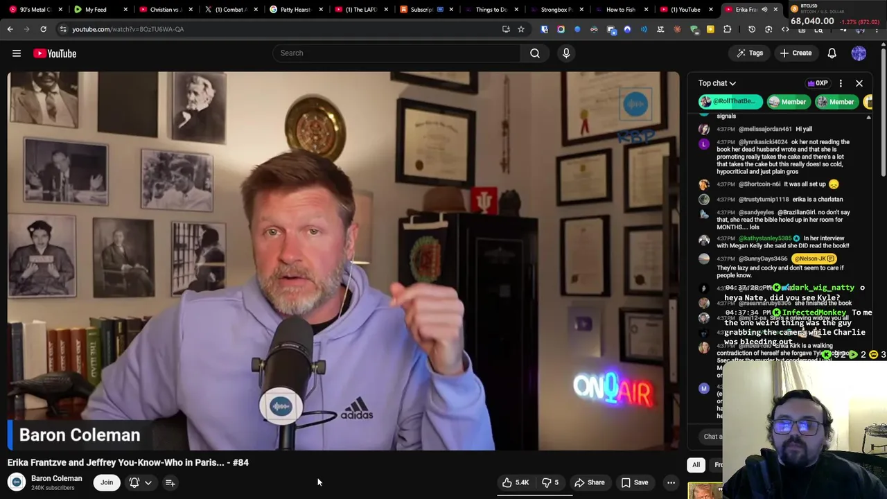Open live chat options menu
This screenshot has width=887, height=499.
tap(841, 83)
